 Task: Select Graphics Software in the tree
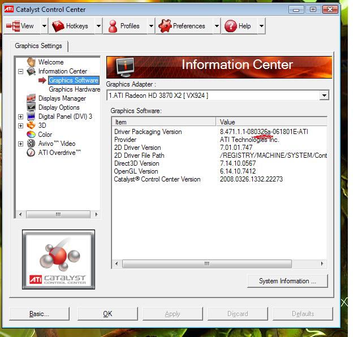tap(74, 80)
